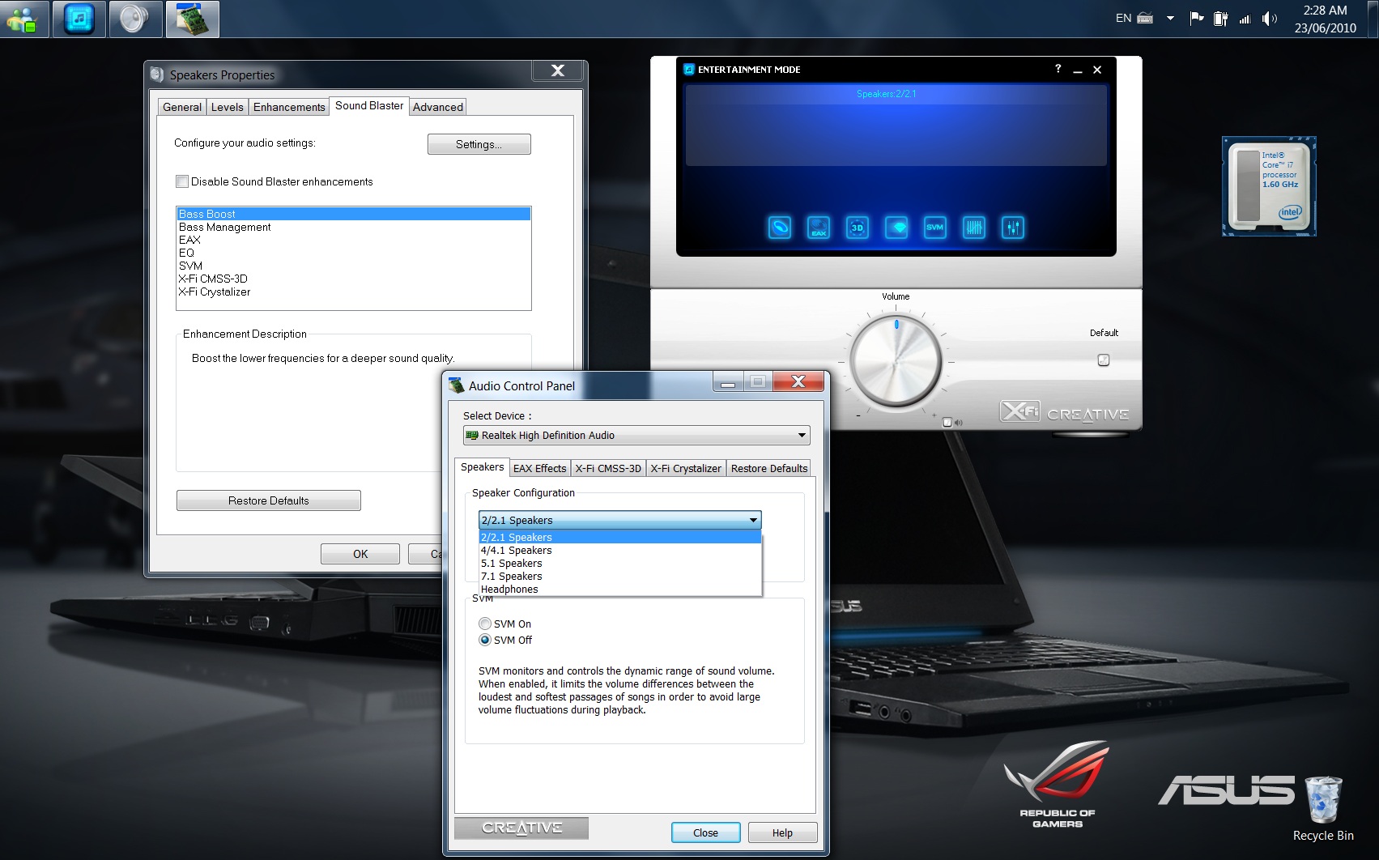Open the 3D icon in Entertainment Mode
The height and width of the screenshot is (860, 1379).
857,228
